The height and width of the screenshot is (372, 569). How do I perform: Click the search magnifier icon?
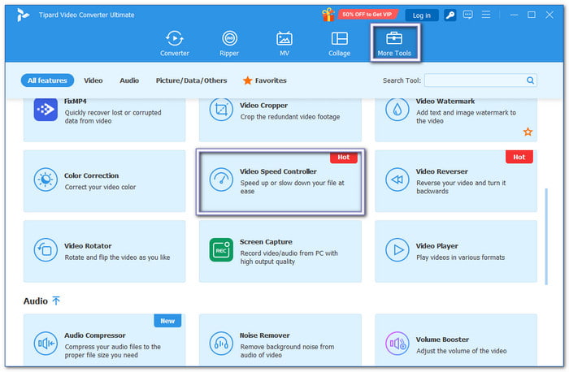coord(530,80)
